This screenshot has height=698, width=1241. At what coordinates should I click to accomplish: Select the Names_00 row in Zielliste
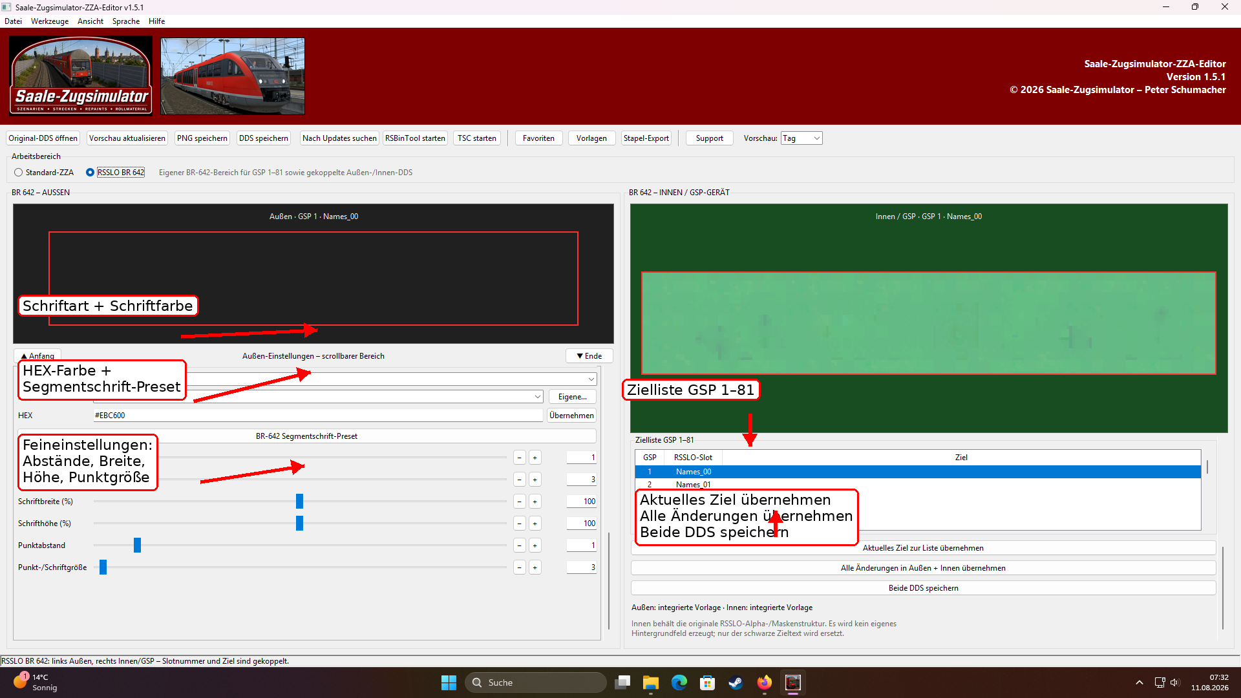point(918,472)
